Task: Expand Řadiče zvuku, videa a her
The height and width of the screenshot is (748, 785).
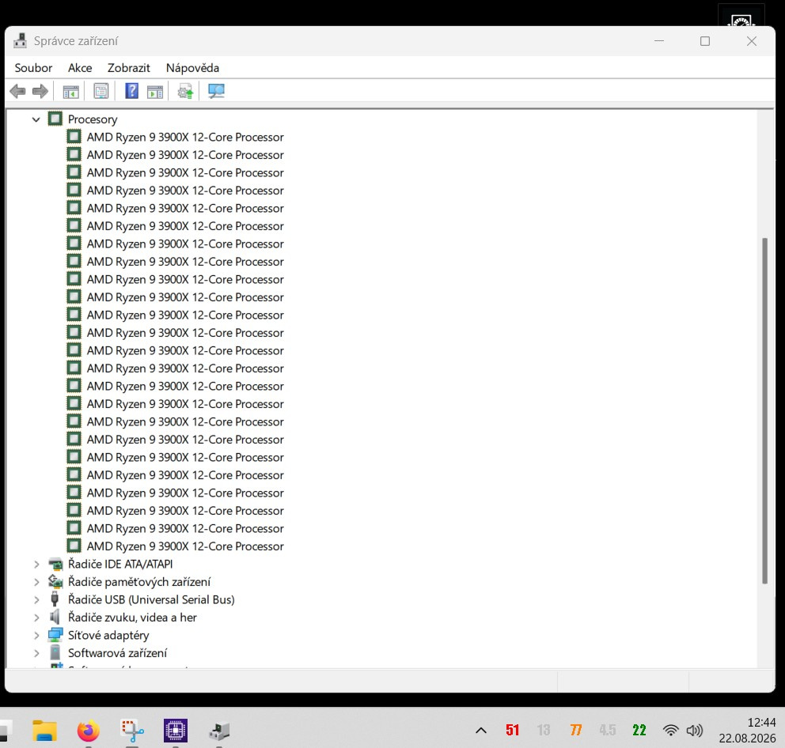Action: click(36, 618)
